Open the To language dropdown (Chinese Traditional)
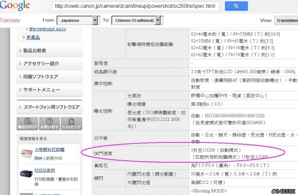The image size is (298, 195). tap(137, 20)
